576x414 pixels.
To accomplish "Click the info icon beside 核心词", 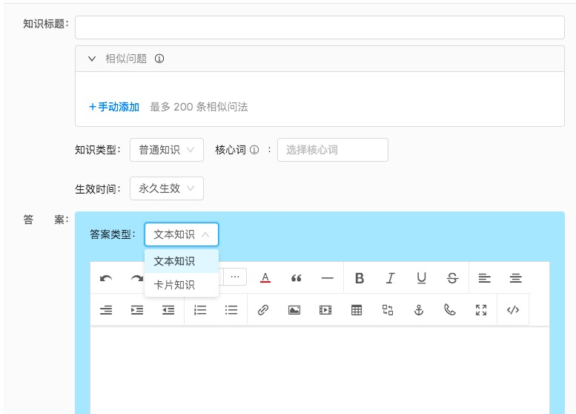I will click(254, 150).
